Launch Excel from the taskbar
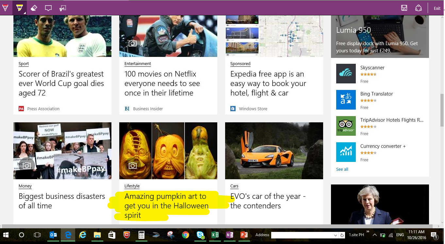445x244 pixels. pyautogui.click(x=215, y=235)
